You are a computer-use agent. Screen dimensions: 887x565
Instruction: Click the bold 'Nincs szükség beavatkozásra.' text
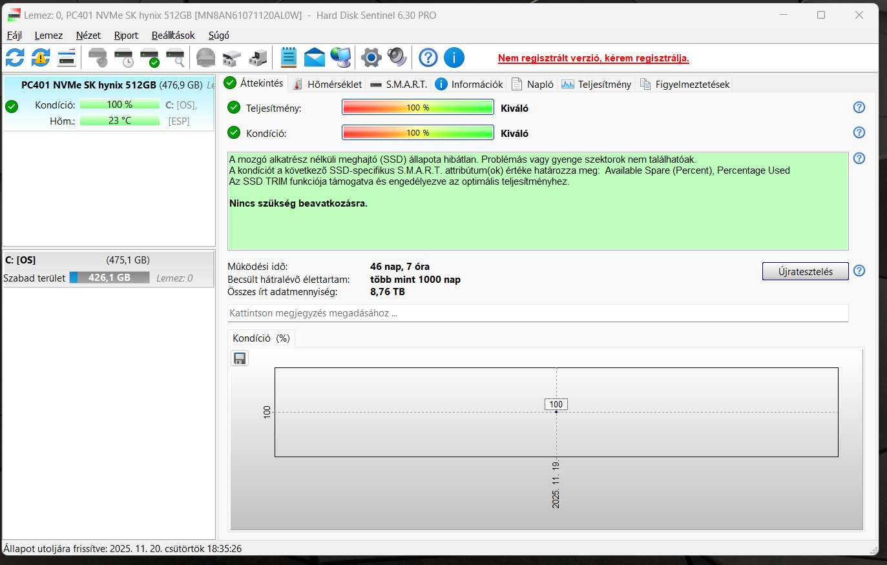point(298,203)
